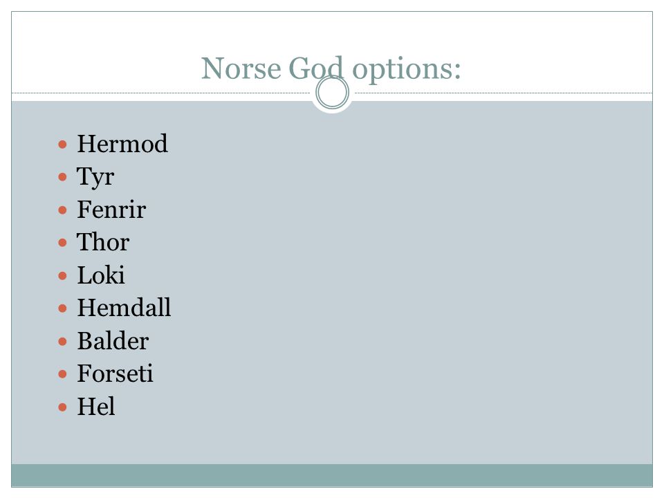Select the bullet dot before Fenrir
Screen dimensions: 664x498
point(62,210)
